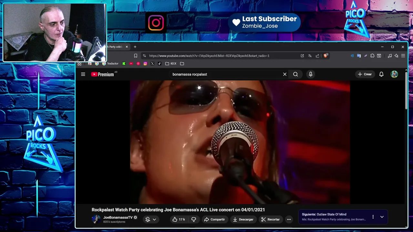
Task: Open more actions three-dot menu
Action: tap(289, 219)
